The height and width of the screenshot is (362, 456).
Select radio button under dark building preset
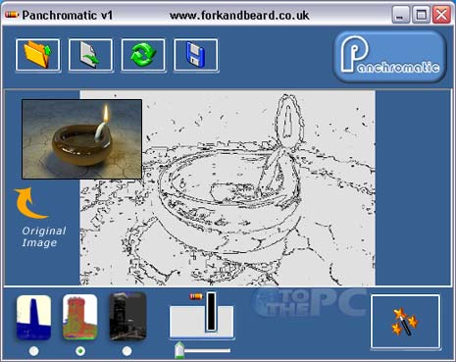(x=127, y=351)
